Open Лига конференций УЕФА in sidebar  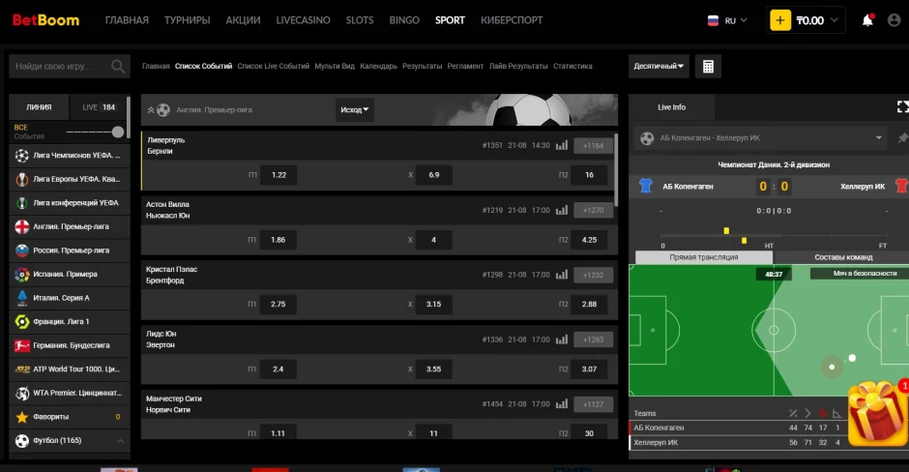coord(70,203)
